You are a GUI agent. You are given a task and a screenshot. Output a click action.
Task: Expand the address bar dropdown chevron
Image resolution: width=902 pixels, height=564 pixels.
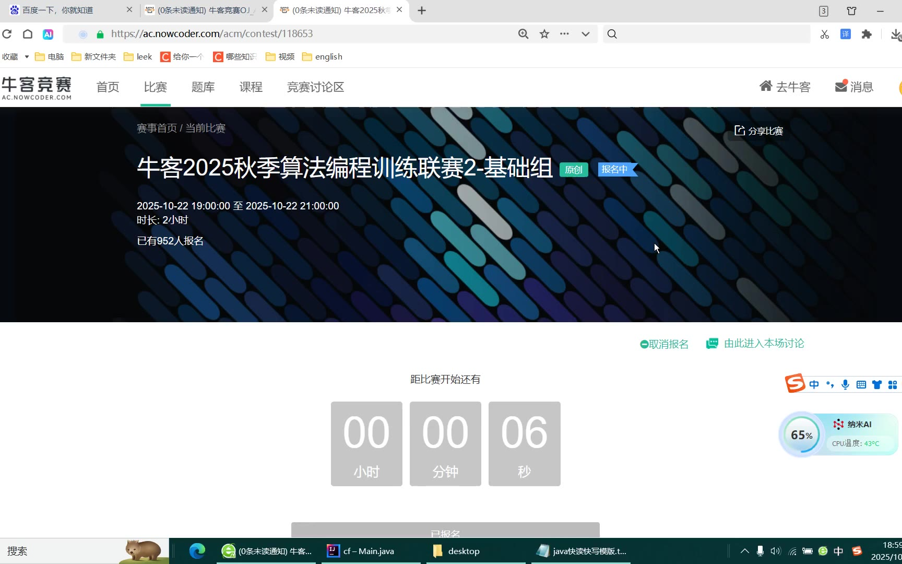586,34
